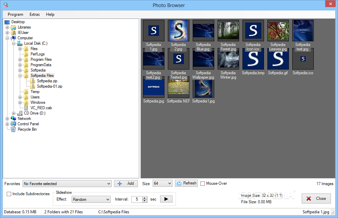This screenshot has width=338, height=218.
Task: Collapse the Softpedia Files folder node
Action: click(20, 76)
